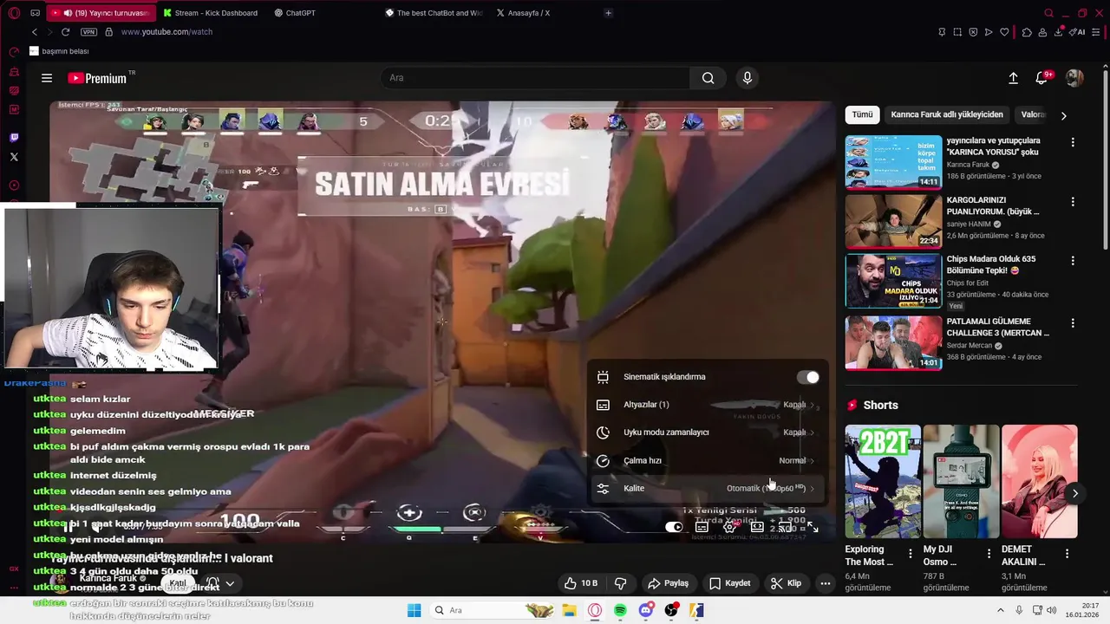Click the Windows taskbar search box

click(x=492, y=610)
